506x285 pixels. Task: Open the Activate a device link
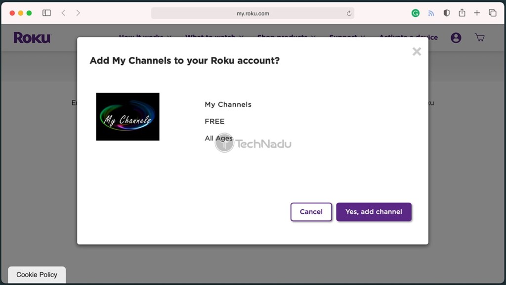(408, 37)
